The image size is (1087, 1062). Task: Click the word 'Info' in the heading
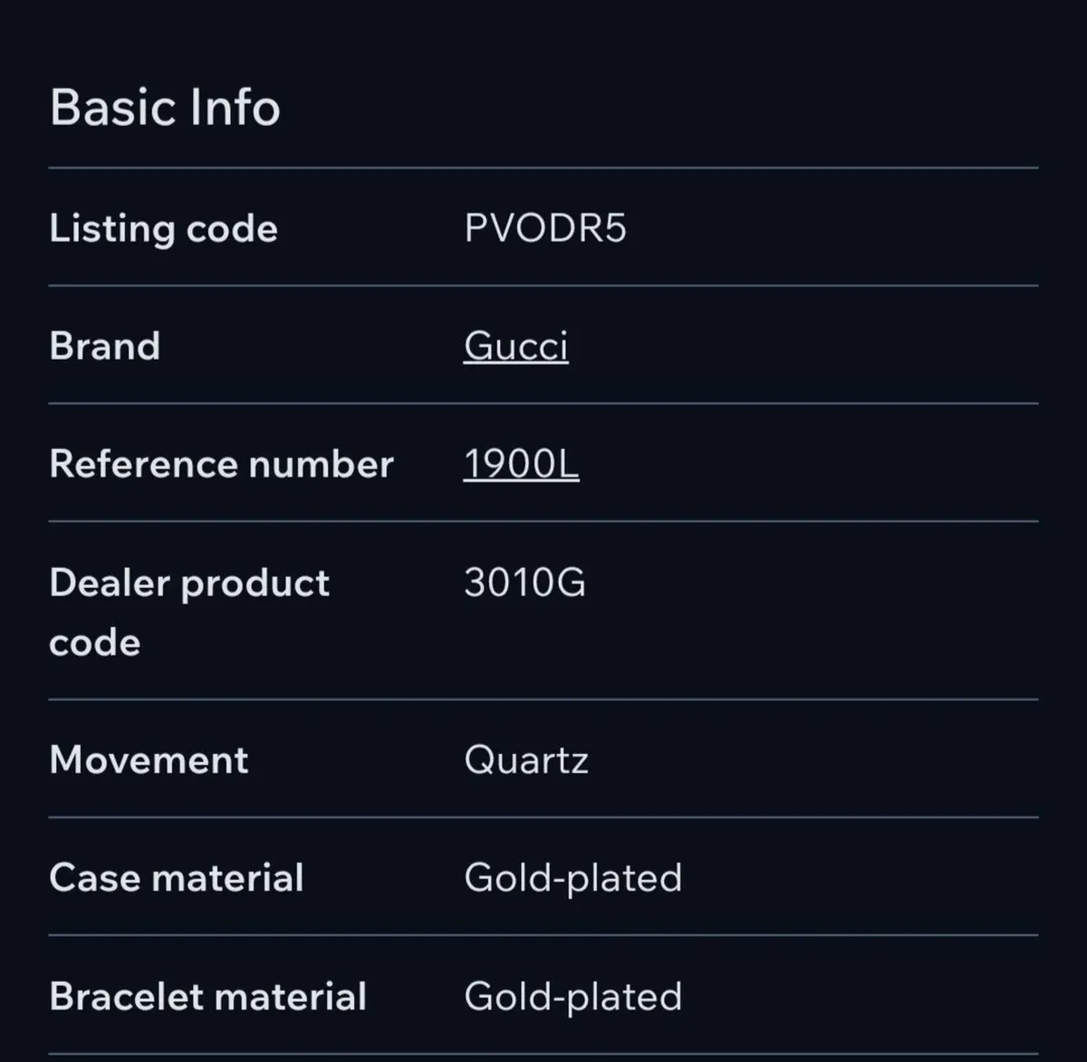(x=235, y=107)
